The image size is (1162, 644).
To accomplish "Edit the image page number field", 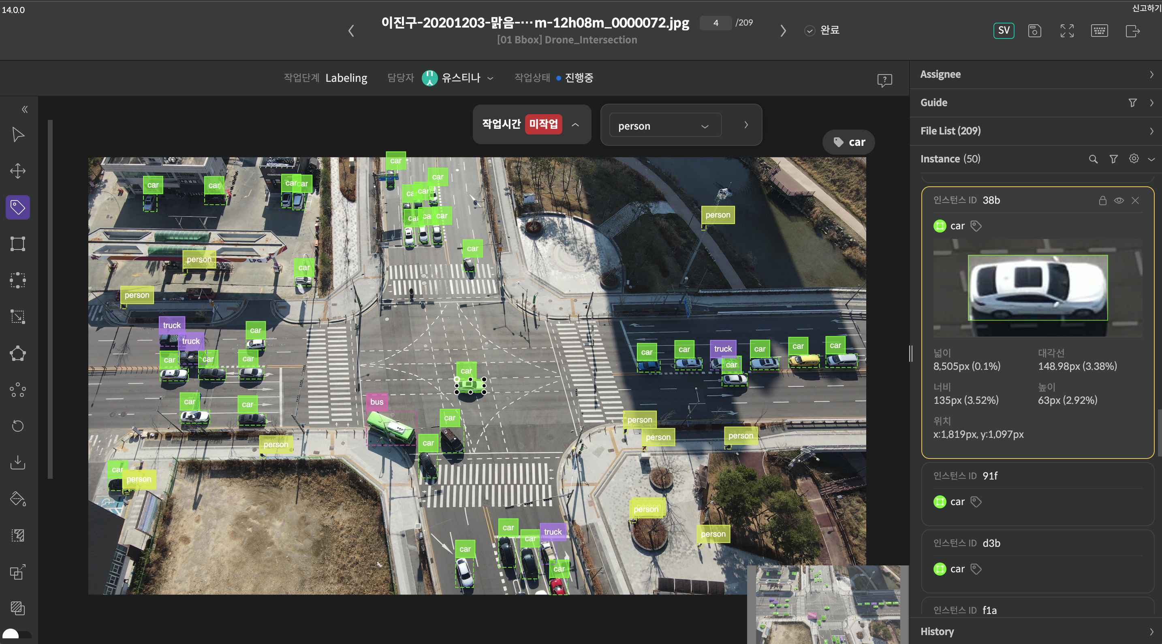I will coord(716,23).
